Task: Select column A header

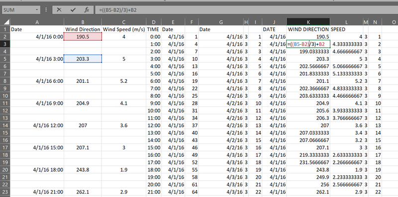Action: coord(37,22)
